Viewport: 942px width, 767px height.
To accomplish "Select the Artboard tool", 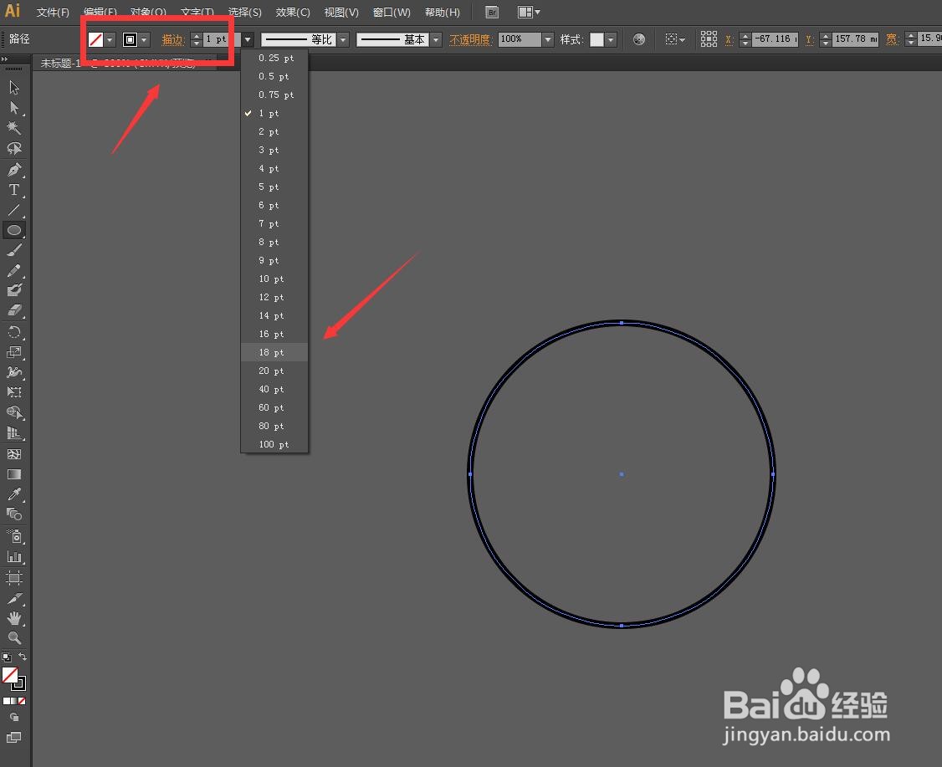I will click(x=14, y=578).
